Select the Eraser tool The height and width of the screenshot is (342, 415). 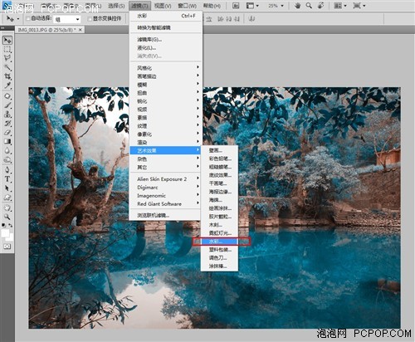[7, 133]
